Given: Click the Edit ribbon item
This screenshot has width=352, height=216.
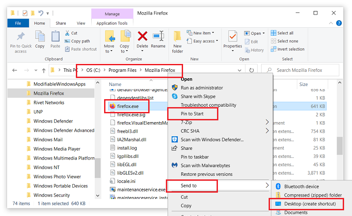Looking at the screenshot, I should [251, 42].
